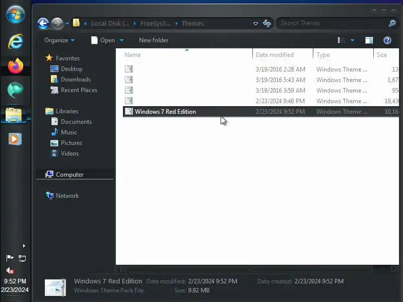Click the Themes breadcrumb segment

192,23
